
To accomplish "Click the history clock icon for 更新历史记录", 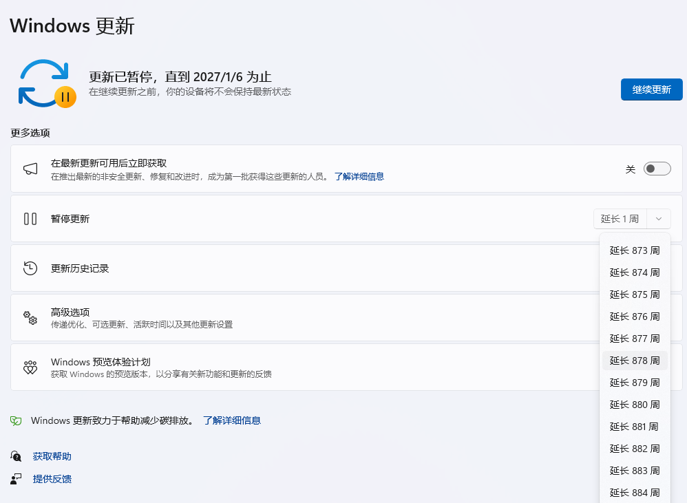I will tap(30, 268).
